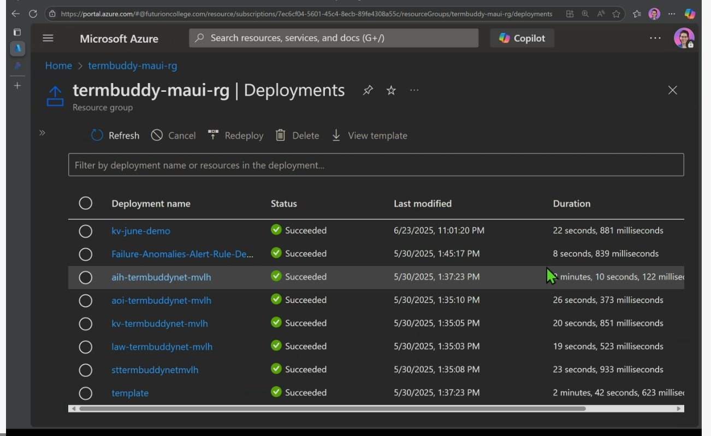Open the aoi-termbuddynet-mvlh deployment
The width and height of the screenshot is (711, 436).
coord(161,301)
